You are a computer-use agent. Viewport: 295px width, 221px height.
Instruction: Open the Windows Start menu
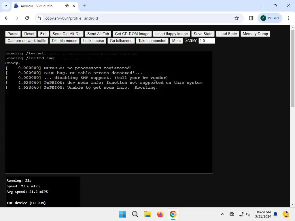pos(122,214)
